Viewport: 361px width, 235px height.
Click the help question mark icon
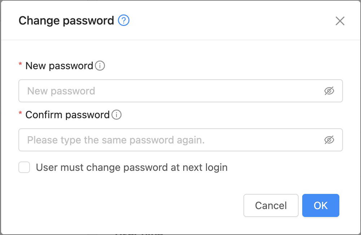coord(124,21)
